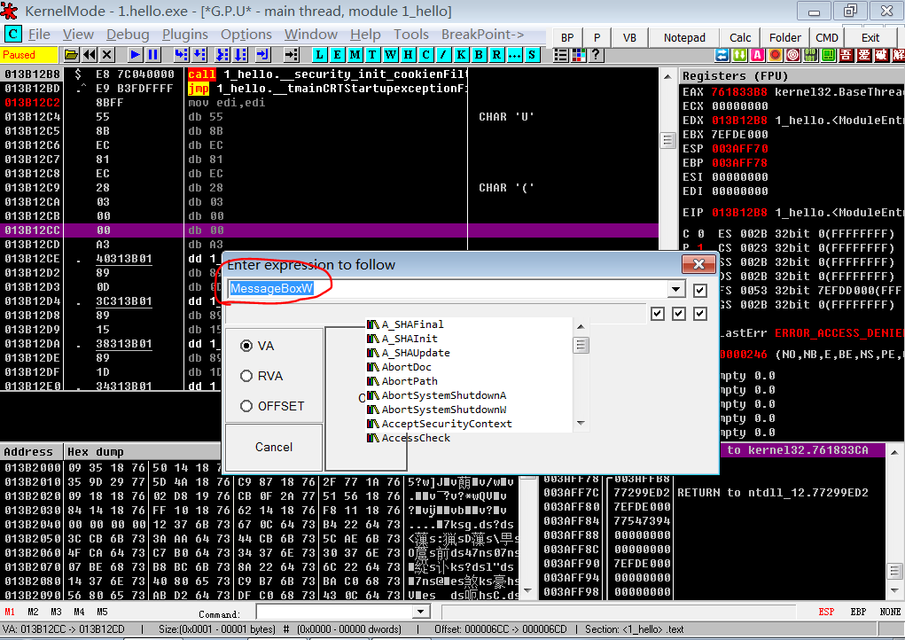Open Breakpoints window with B icon
The width and height of the screenshot is (905, 640).
(x=479, y=55)
